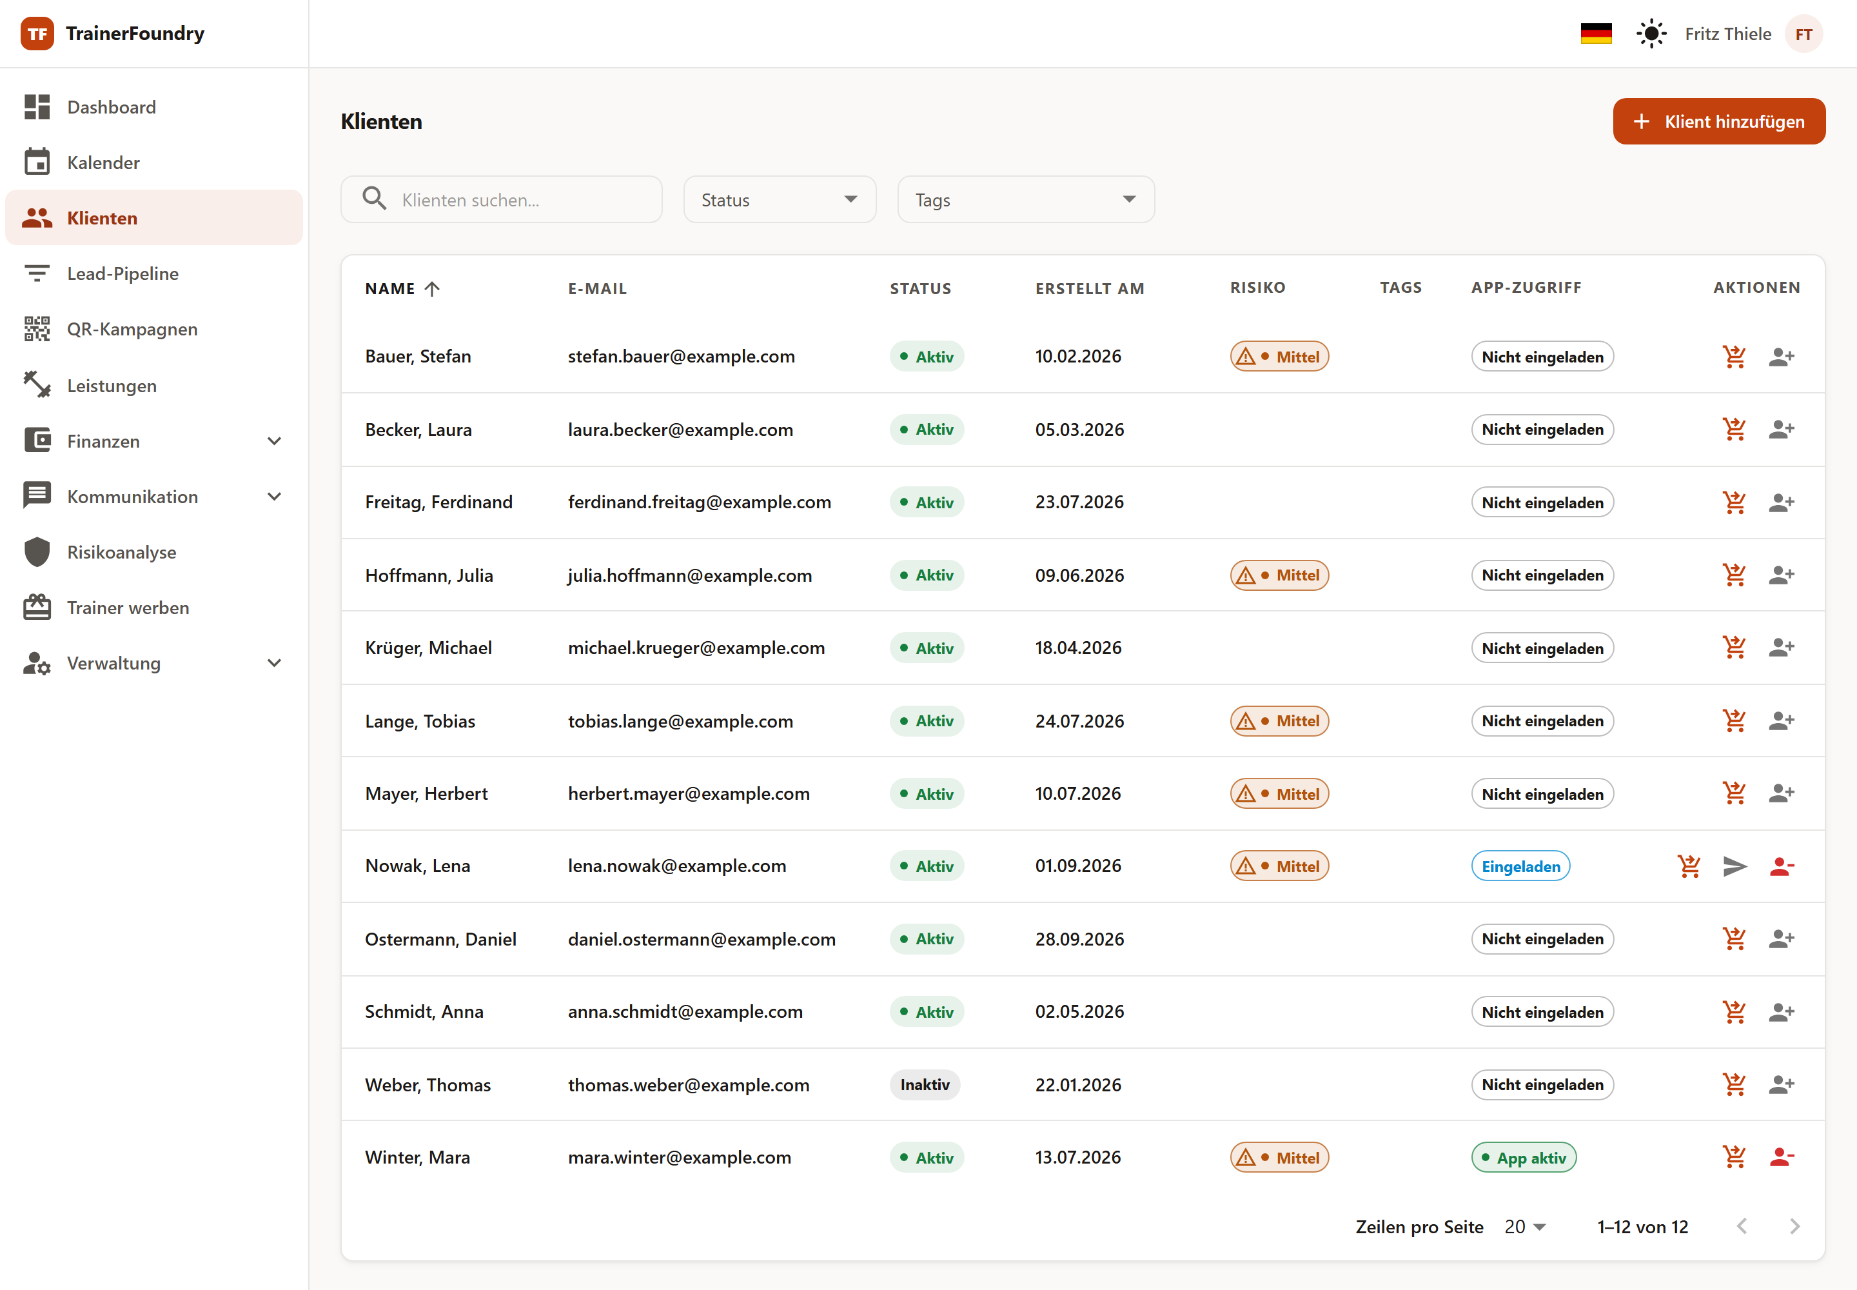Click person-add icon for Krüger, Michael

click(x=1780, y=648)
